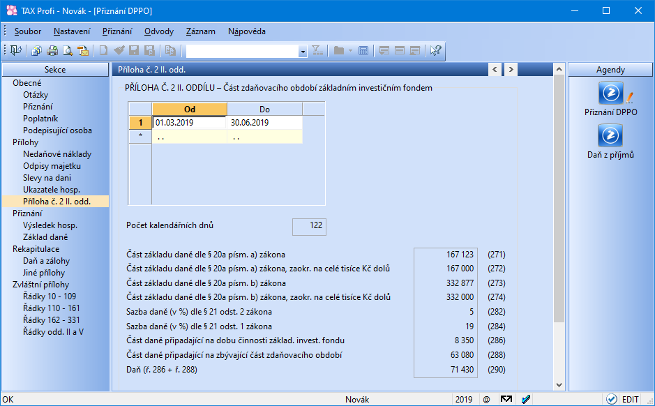
Task: Select the Slevy na dani section
Action: tap(47, 178)
